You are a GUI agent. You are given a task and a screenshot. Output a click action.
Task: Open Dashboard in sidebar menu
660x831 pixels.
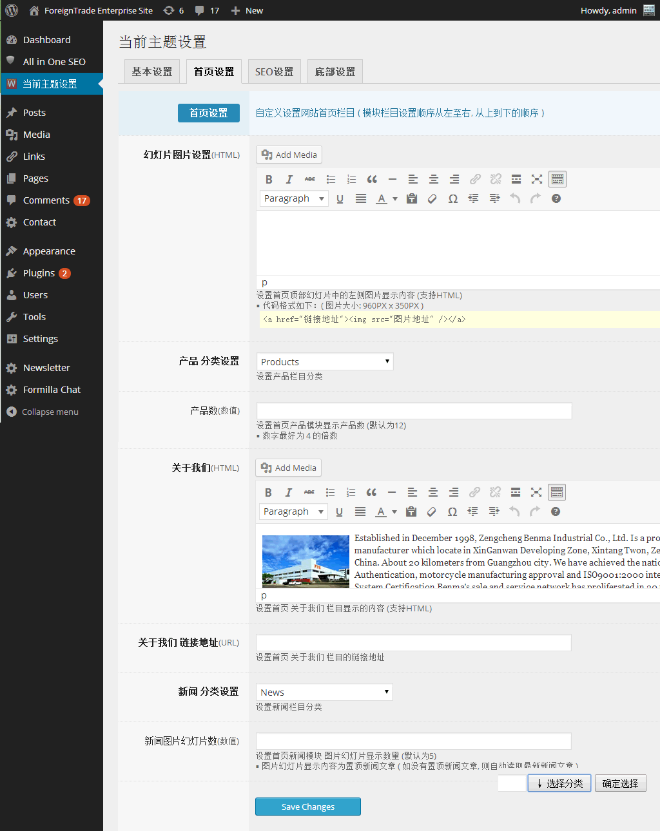[52, 40]
